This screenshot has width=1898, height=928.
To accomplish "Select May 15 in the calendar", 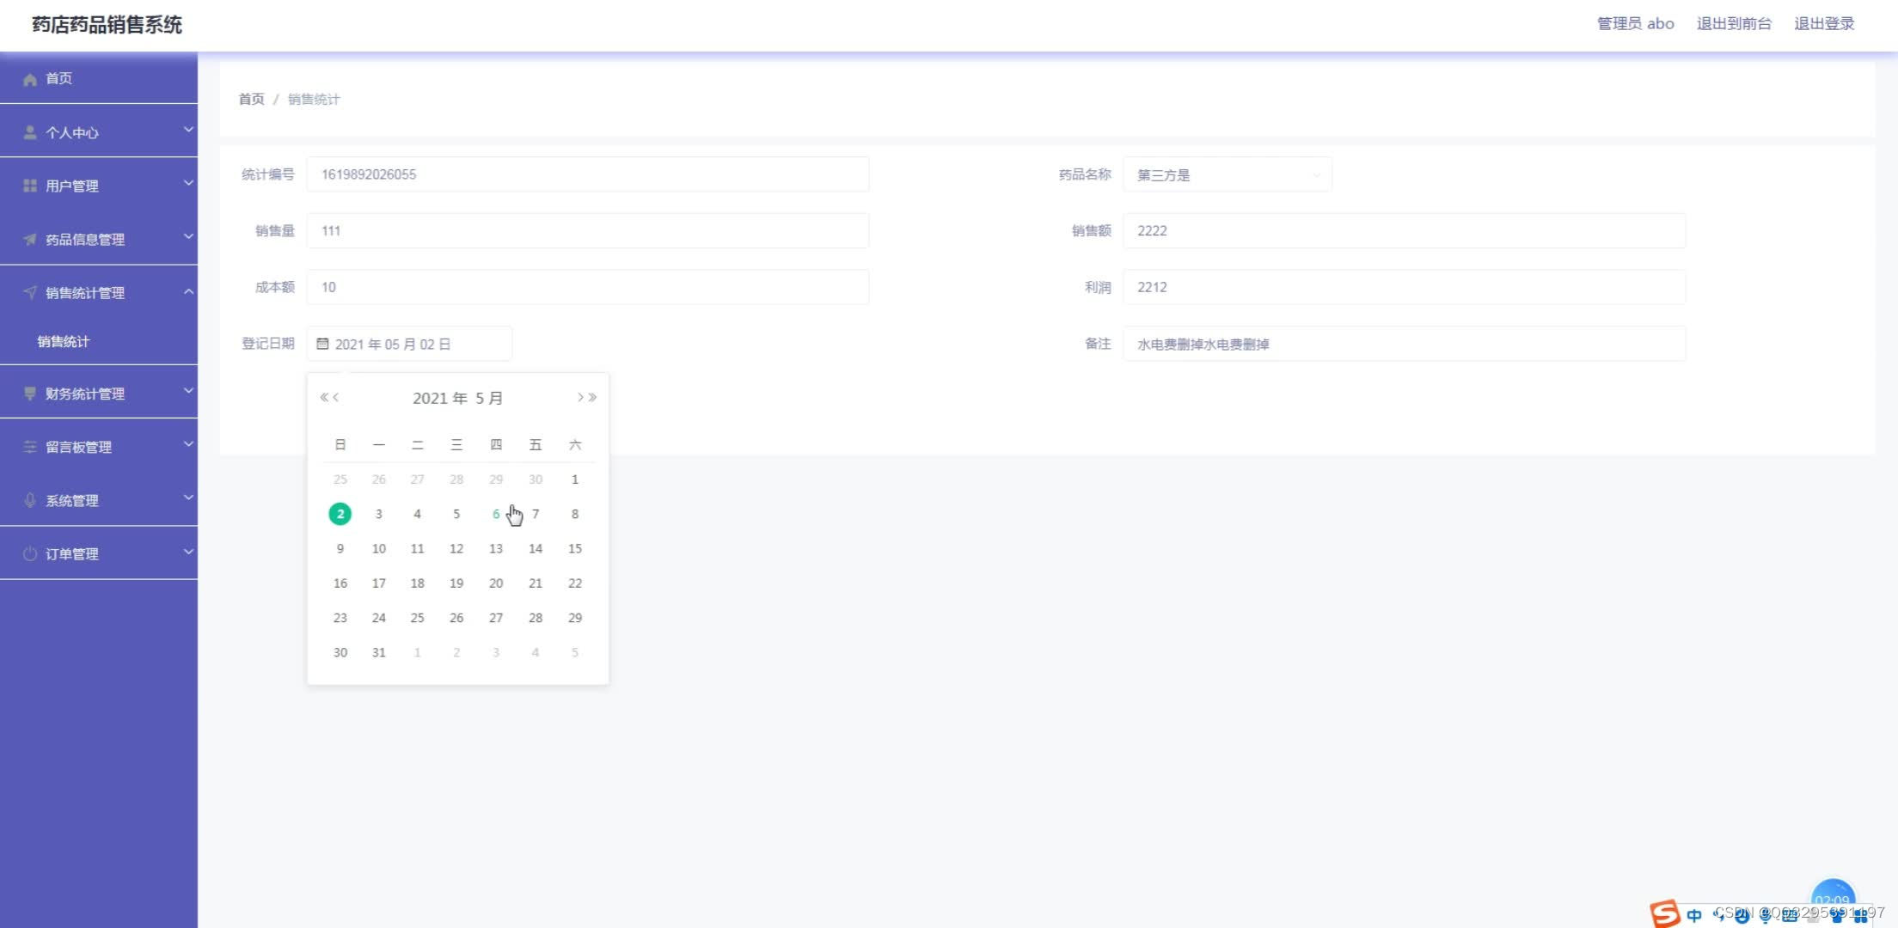I will [575, 548].
